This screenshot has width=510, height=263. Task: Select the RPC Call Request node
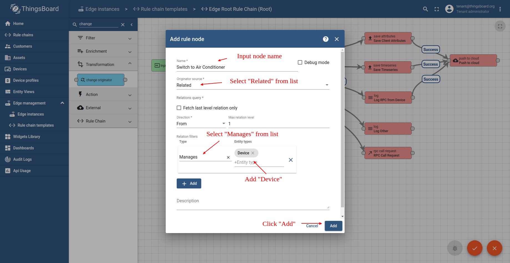point(388,153)
